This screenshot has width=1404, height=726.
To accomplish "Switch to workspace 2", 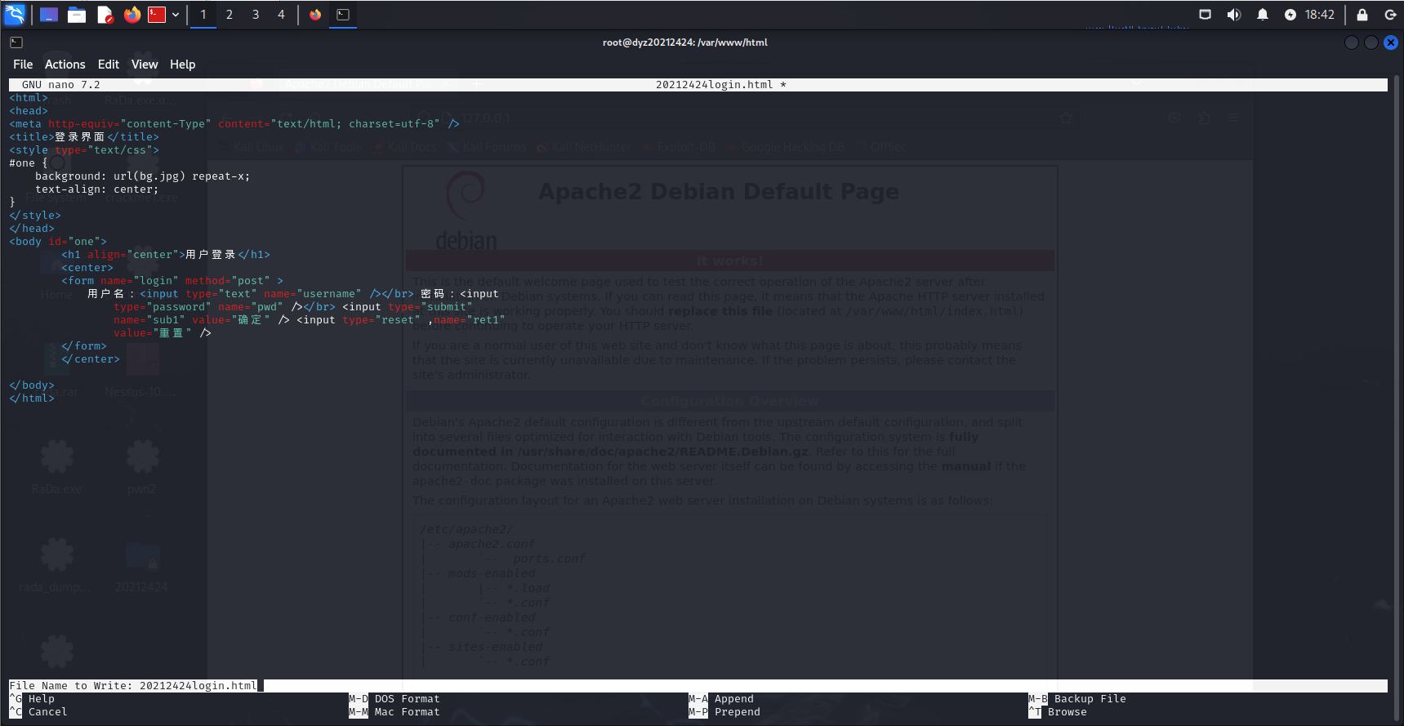I will 230,15.
